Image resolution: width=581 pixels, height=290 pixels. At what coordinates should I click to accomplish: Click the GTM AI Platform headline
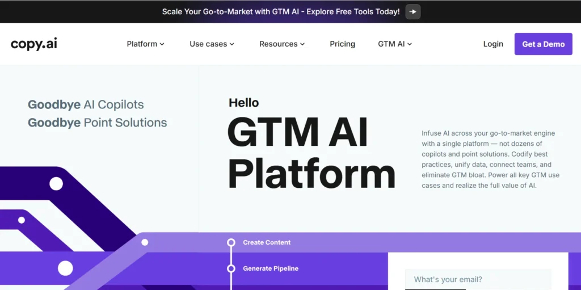(x=311, y=153)
